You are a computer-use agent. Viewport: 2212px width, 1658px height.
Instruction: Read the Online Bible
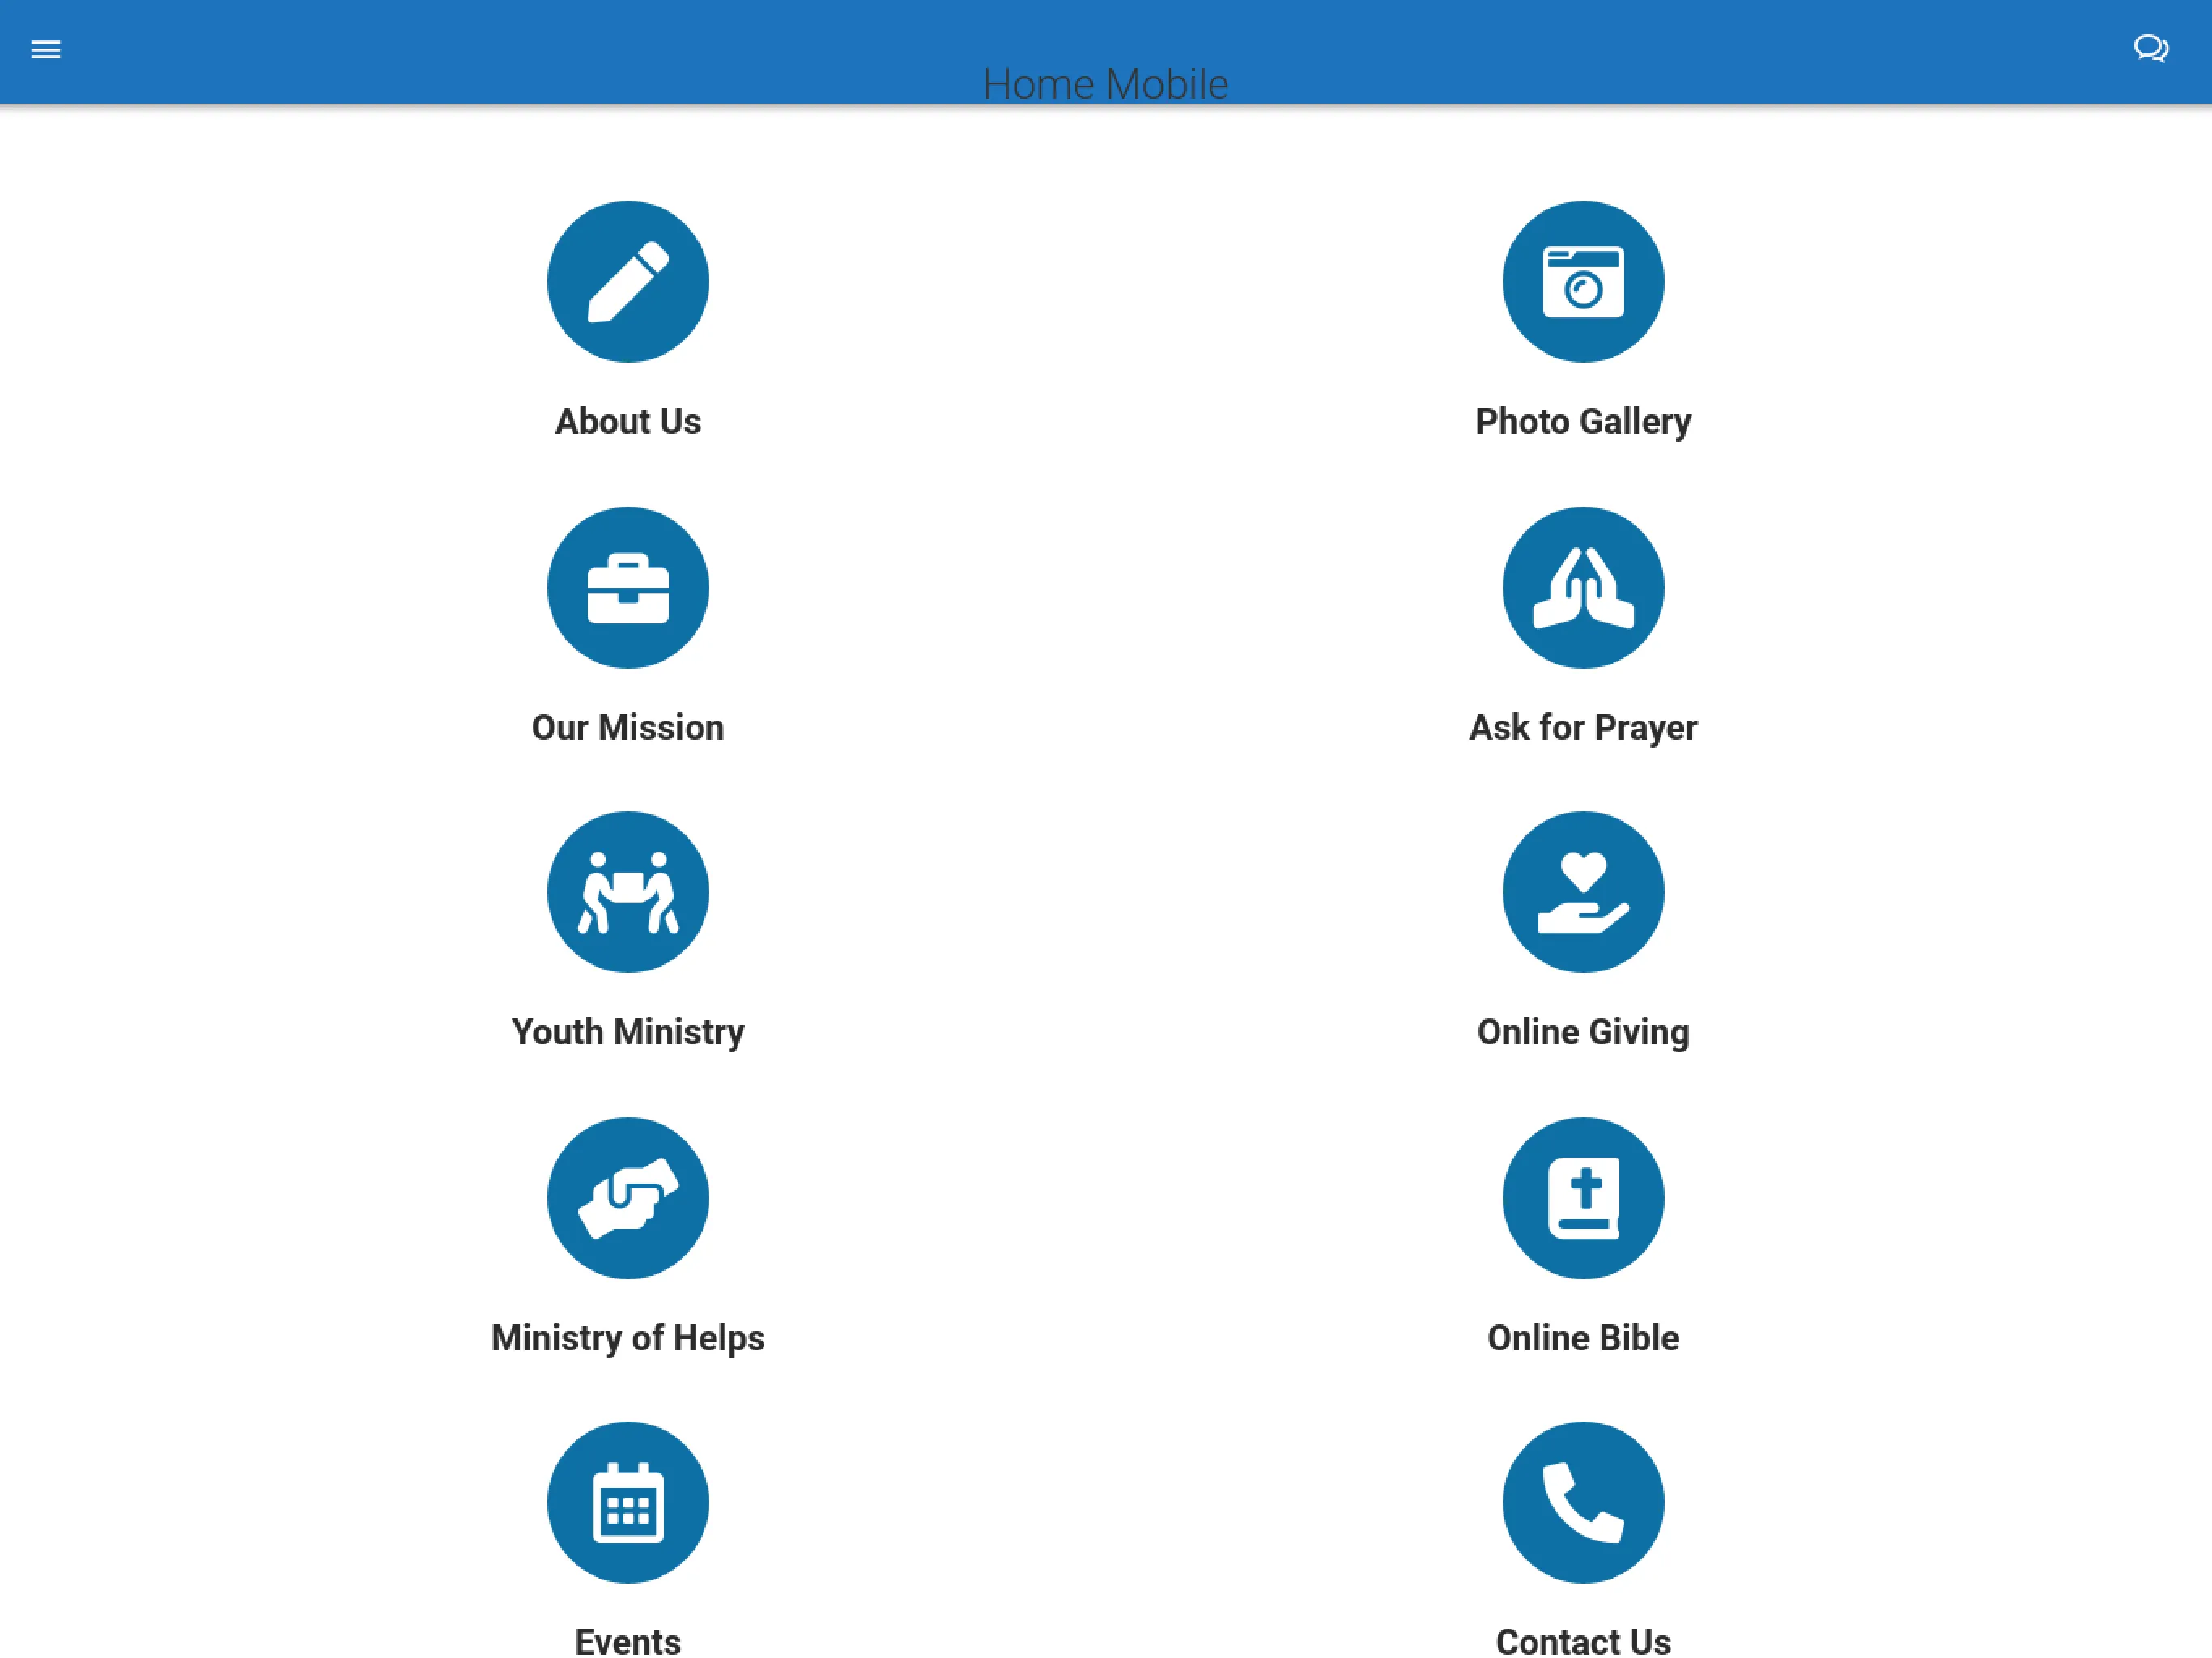[1581, 1198]
